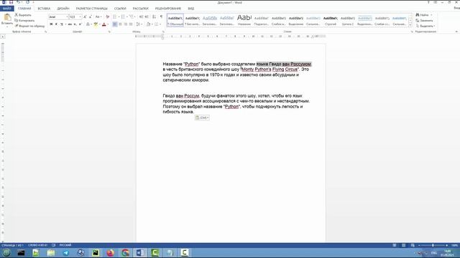Click the Copy (Копировать) button
The height and width of the screenshot is (258, 460).
point(24,21)
